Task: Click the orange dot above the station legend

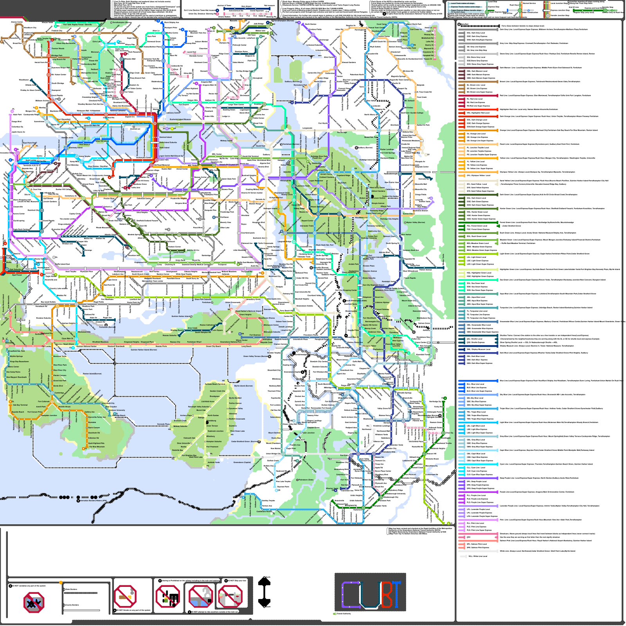Action: point(61,583)
